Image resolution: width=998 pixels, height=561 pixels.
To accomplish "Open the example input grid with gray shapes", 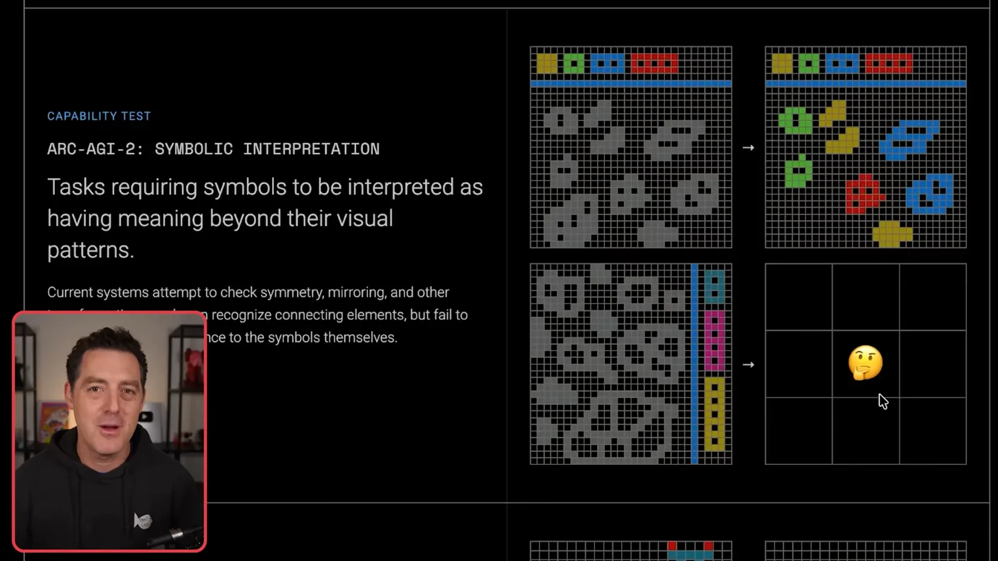I will click(x=631, y=147).
